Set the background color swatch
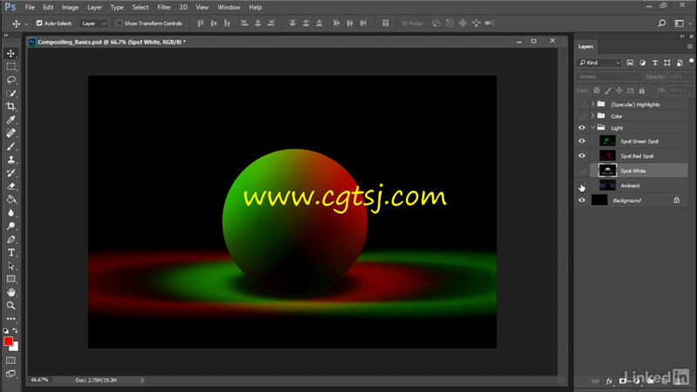 click(x=16, y=348)
